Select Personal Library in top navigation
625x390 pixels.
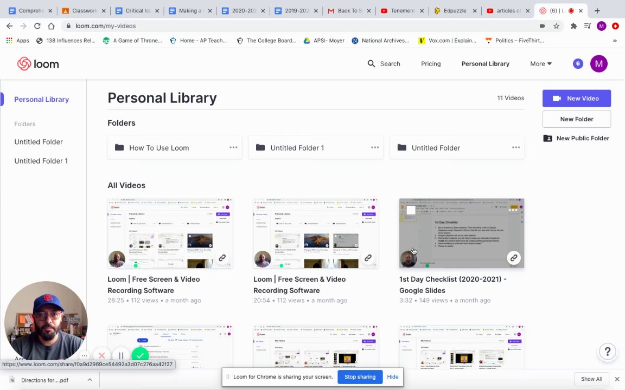tap(485, 64)
